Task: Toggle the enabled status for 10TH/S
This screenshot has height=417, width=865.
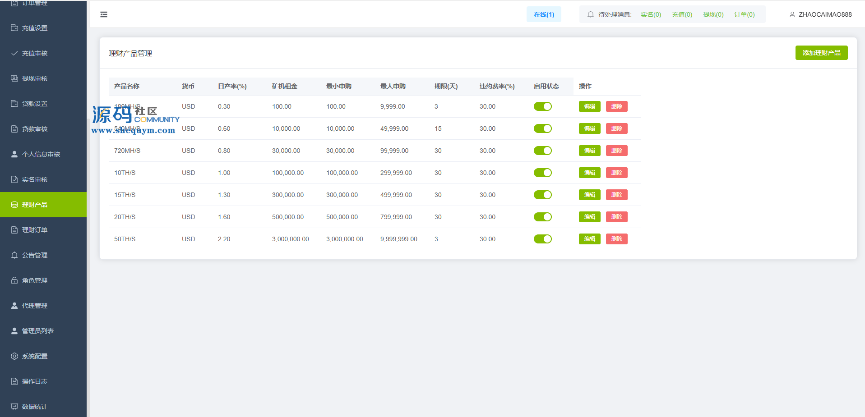Action: coord(542,173)
